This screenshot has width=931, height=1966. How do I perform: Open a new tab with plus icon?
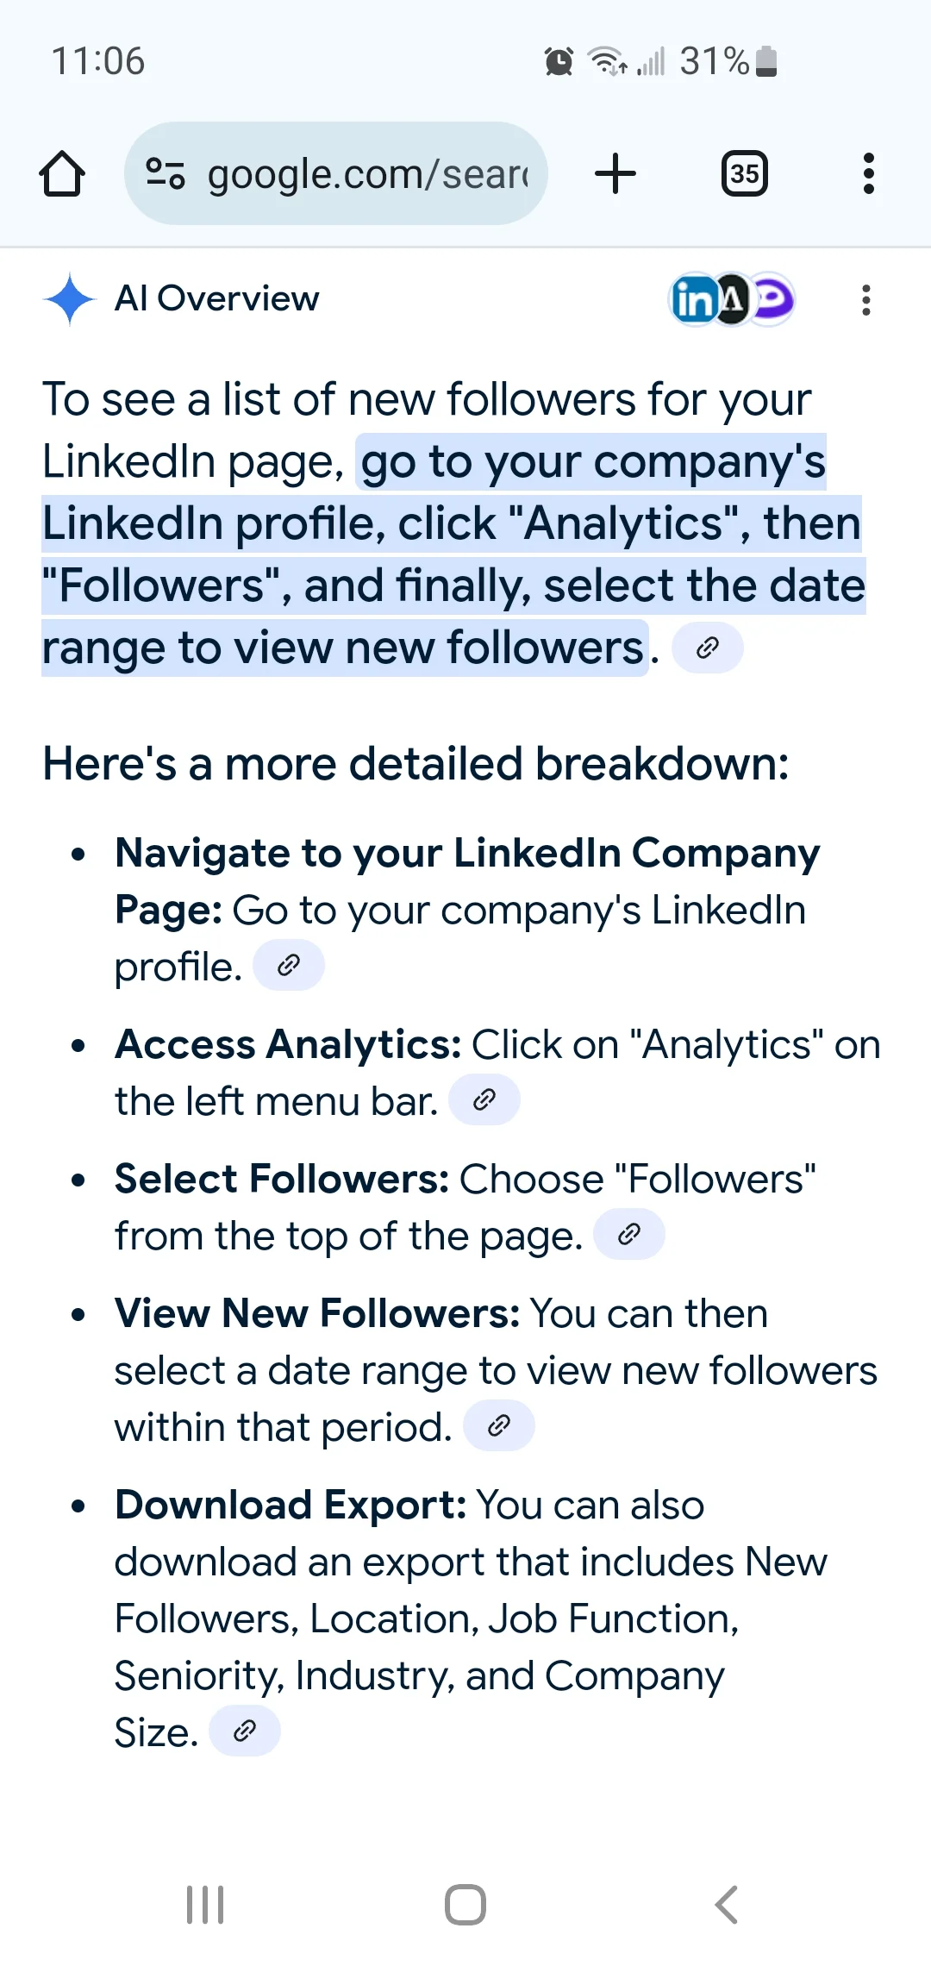point(615,173)
